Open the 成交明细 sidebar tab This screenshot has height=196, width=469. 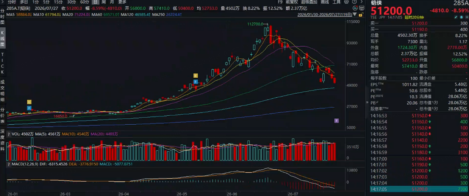3,91
